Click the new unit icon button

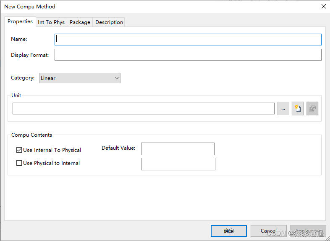[x=298, y=109]
